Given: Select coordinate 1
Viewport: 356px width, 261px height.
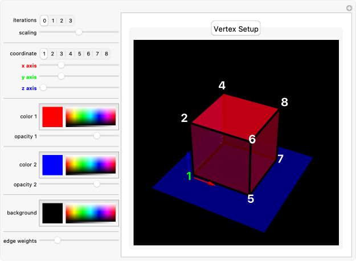Looking at the screenshot, I should (x=44, y=54).
